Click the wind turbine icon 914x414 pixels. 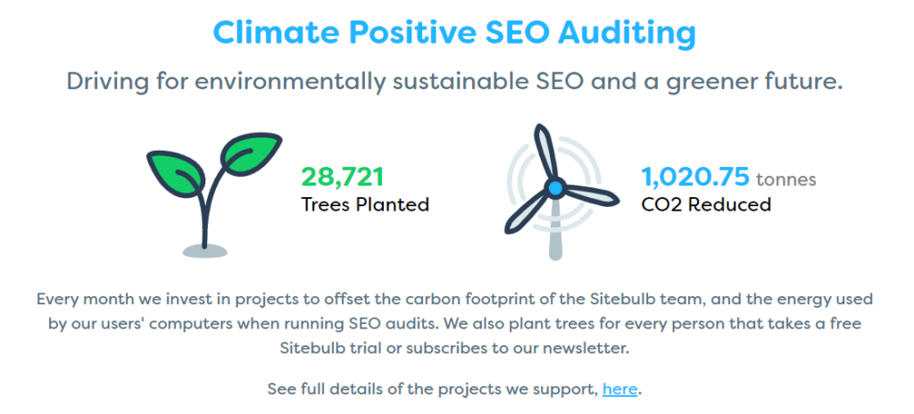coord(555,193)
